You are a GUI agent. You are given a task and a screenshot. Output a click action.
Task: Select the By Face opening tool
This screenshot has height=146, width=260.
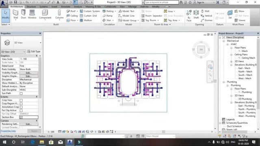tap(189, 15)
